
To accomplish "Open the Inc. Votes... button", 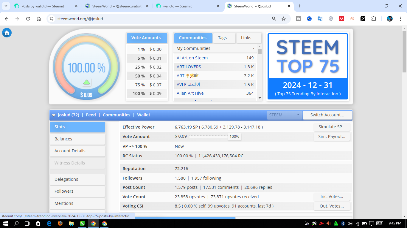I will tap(332, 197).
